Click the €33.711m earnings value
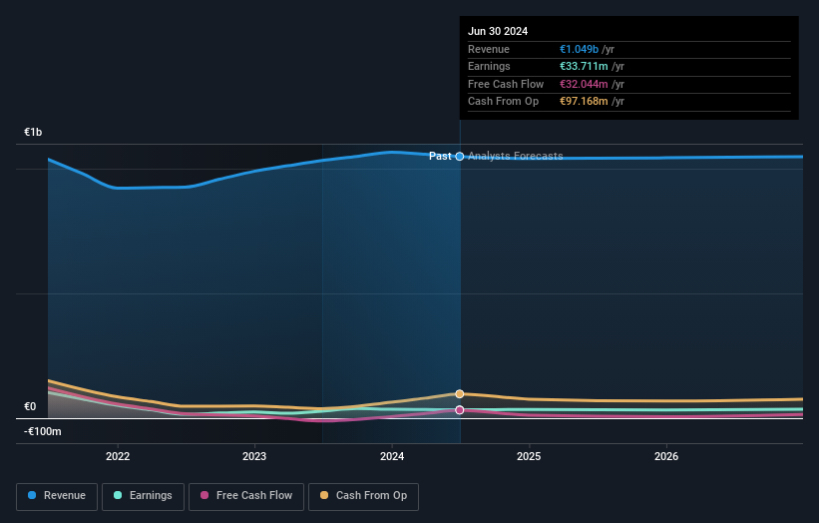Viewport: 819px width, 523px height. (584, 66)
